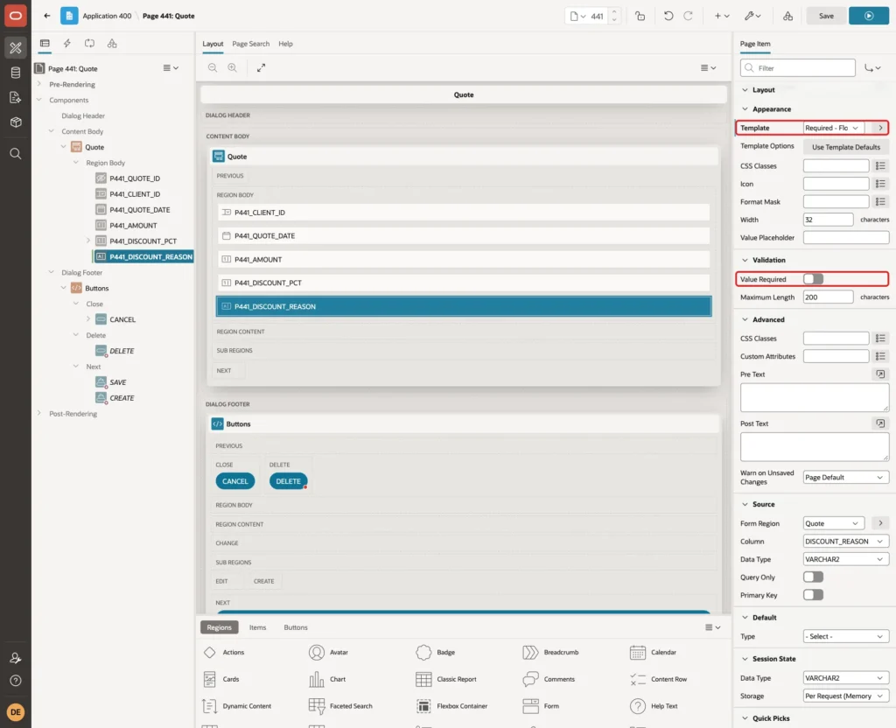Switch to the Items gallery tab
The width and height of the screenshot is (896, 728).
point(258,627)
